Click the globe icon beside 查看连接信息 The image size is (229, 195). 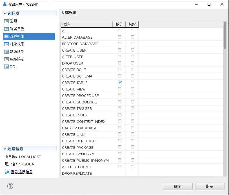[x=7, y=172]
